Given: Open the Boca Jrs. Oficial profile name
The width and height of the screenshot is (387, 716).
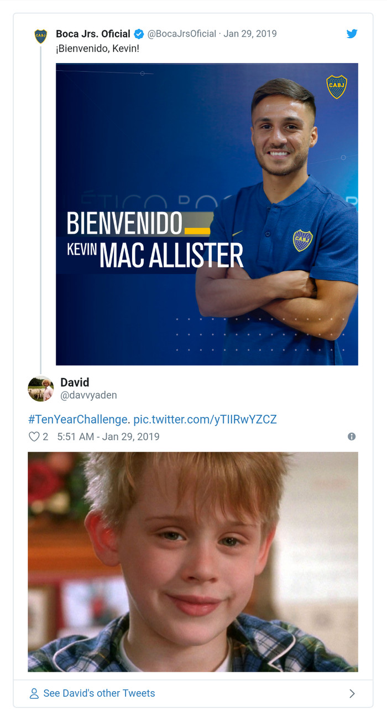Looking at the screenshot, I should point(93,34).
